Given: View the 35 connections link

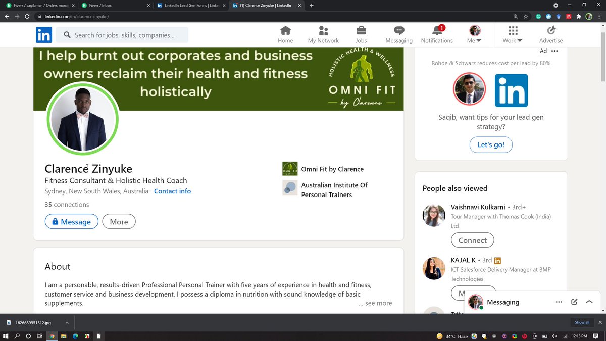Looking at the screenshot, I should pyautogui.click(x=67, y=205).
